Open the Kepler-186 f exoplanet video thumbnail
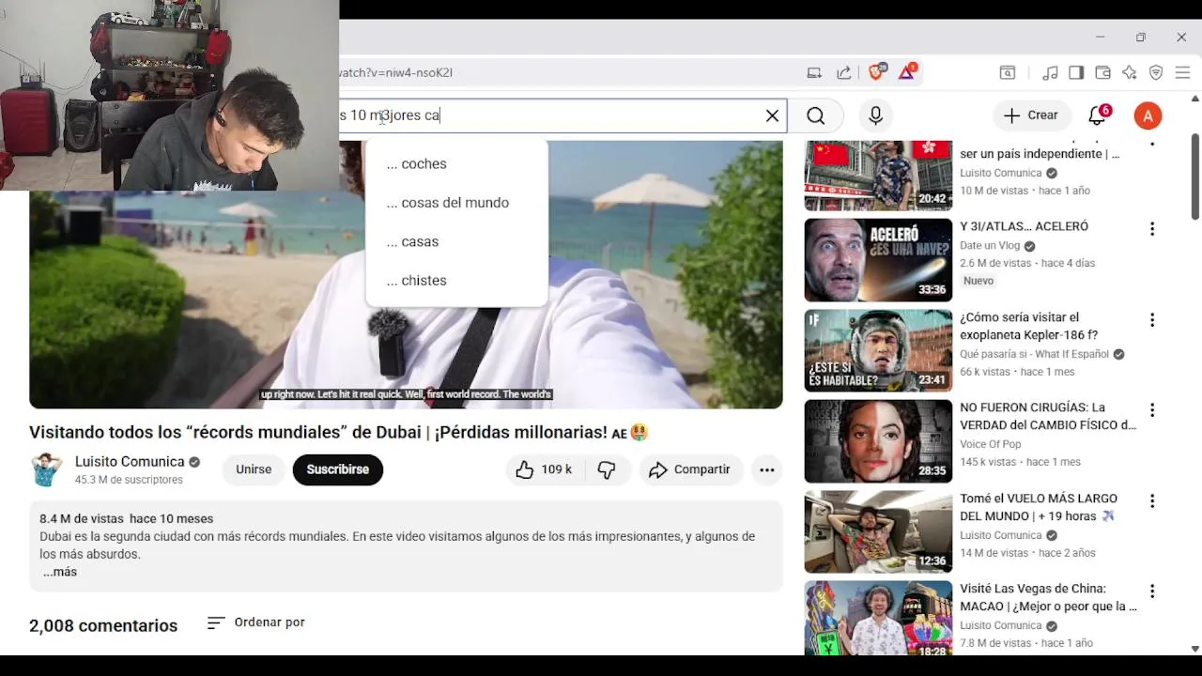 coord(878,350)
